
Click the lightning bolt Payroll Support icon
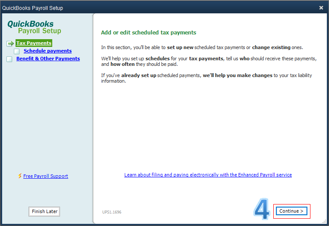pos(20,176)
